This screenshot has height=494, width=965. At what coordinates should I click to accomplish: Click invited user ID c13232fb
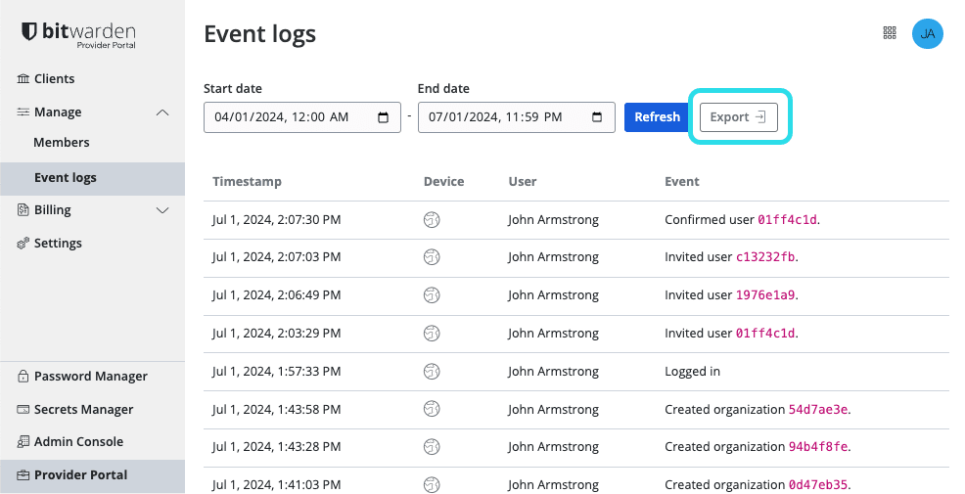(x=765, y=257)
